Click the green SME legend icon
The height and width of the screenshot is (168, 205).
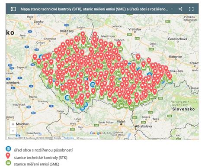8,163
